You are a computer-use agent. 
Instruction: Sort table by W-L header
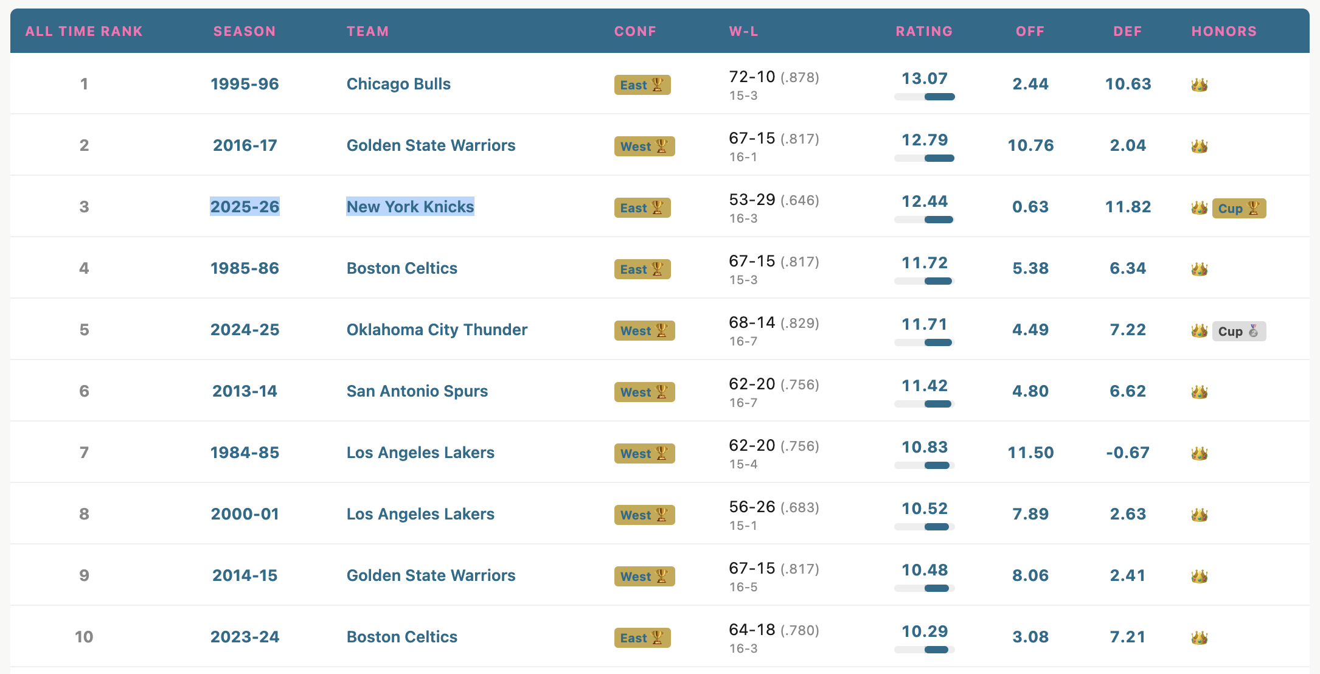tap(743, 31)
